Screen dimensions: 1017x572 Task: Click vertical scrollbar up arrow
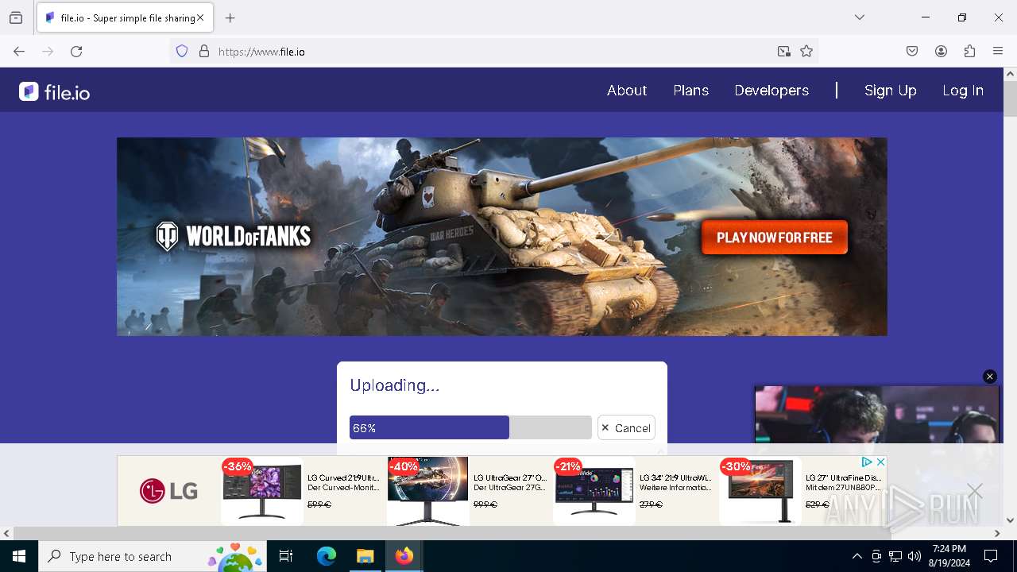coord(1010,74)
